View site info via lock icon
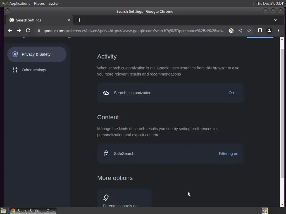 [39, 31]
